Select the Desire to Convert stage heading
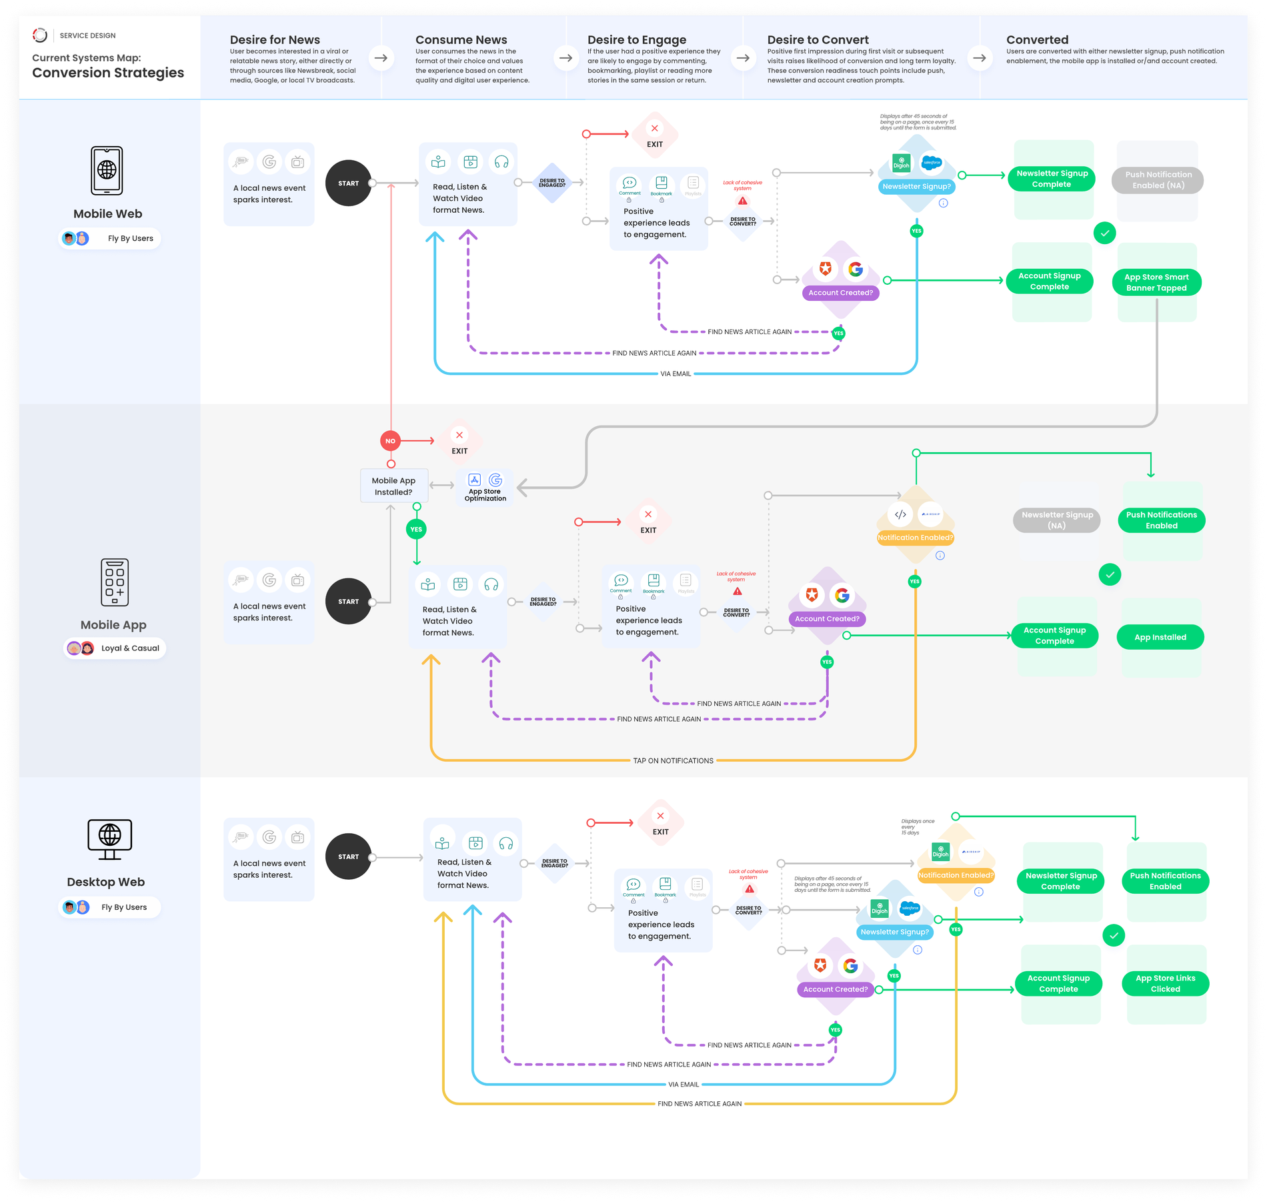Viewport: 1267px width, 1202px height. tap(818, 39)
